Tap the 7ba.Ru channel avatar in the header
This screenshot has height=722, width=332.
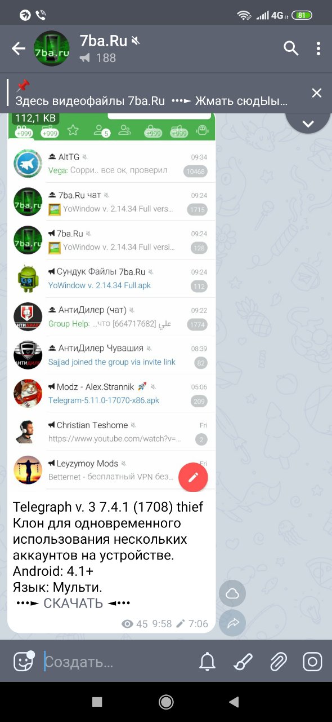point(52,49)
